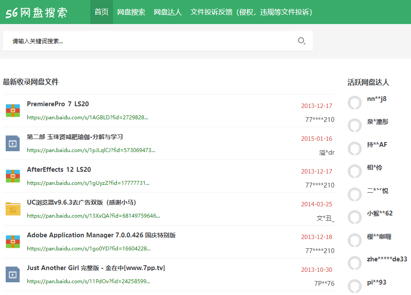The image size is (411, 295).
Task: Open pan.baidu.com link 1pJLqlCJ
Action: coord(91,150)
